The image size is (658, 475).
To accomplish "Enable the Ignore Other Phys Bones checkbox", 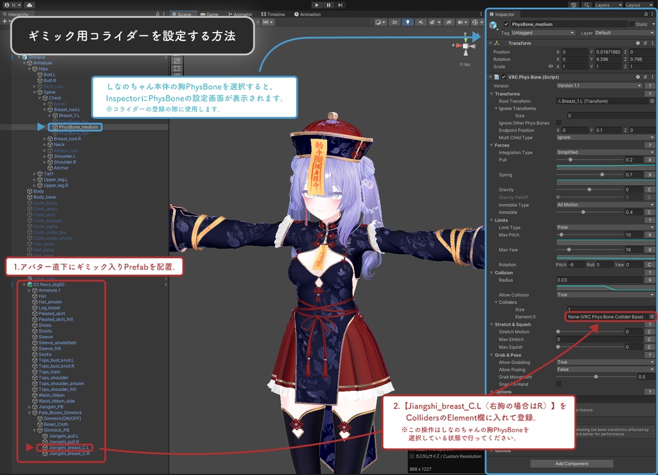I will click(558, 123).
